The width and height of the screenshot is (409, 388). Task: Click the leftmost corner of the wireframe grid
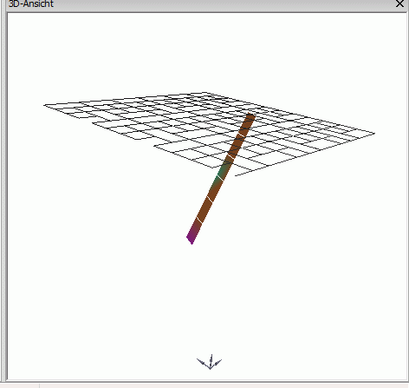point(44,105)
